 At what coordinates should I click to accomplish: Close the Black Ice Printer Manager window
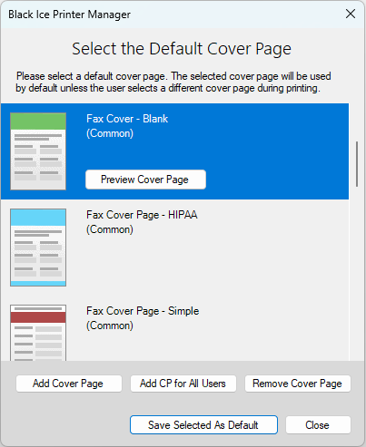pyautogui.click(x=351, y=14)
